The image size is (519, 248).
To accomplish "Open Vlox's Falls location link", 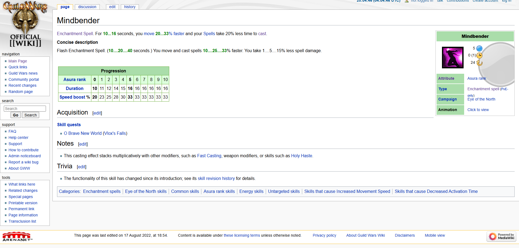I will 115,133.
